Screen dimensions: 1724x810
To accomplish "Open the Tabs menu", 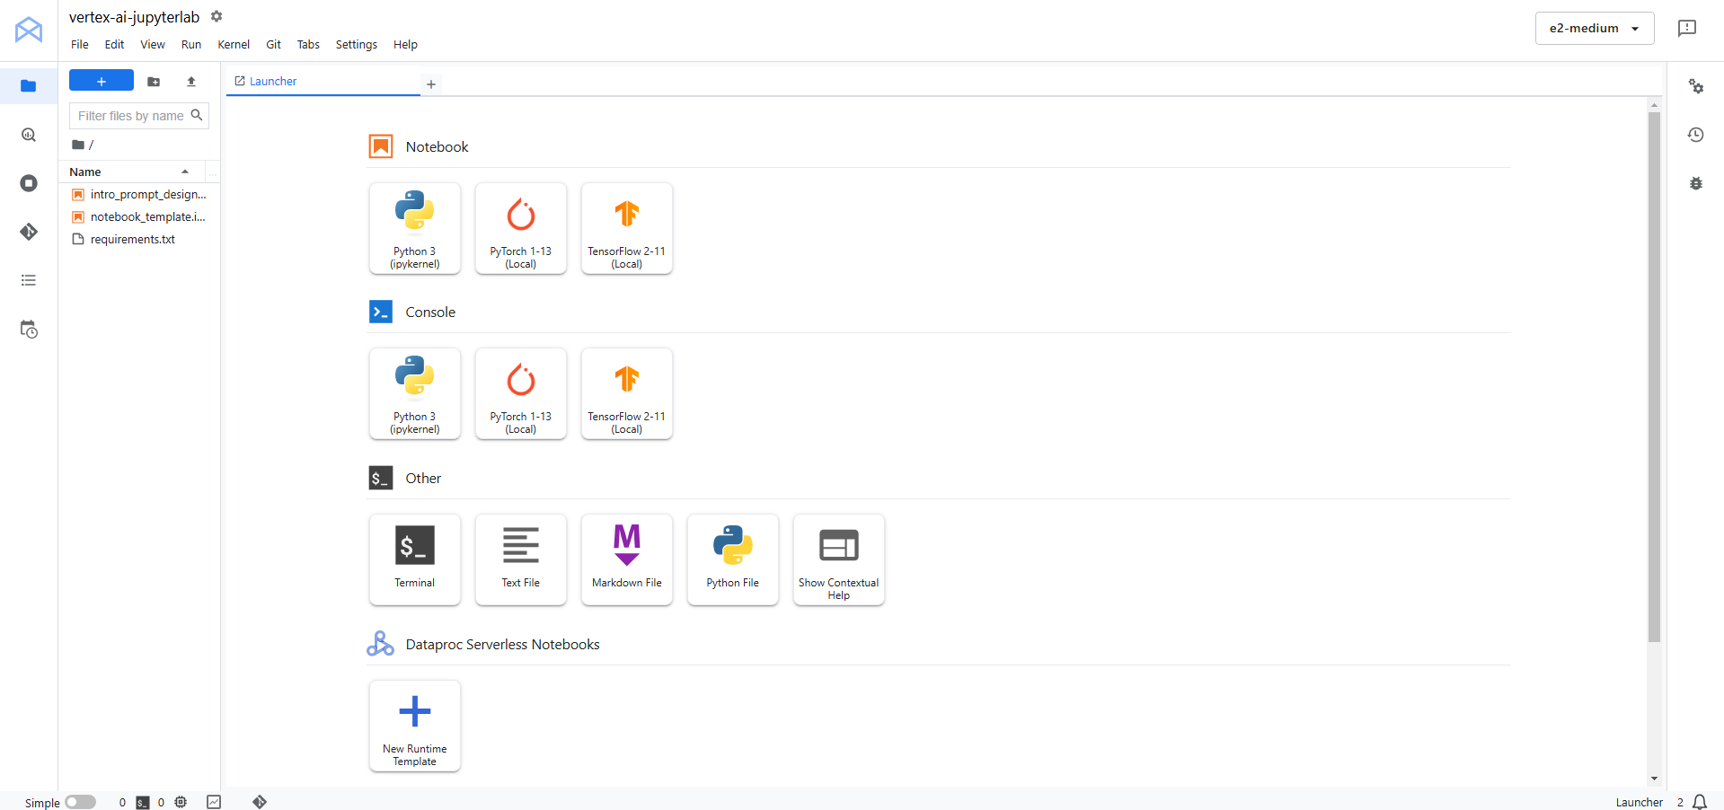I will pos(308,44).
